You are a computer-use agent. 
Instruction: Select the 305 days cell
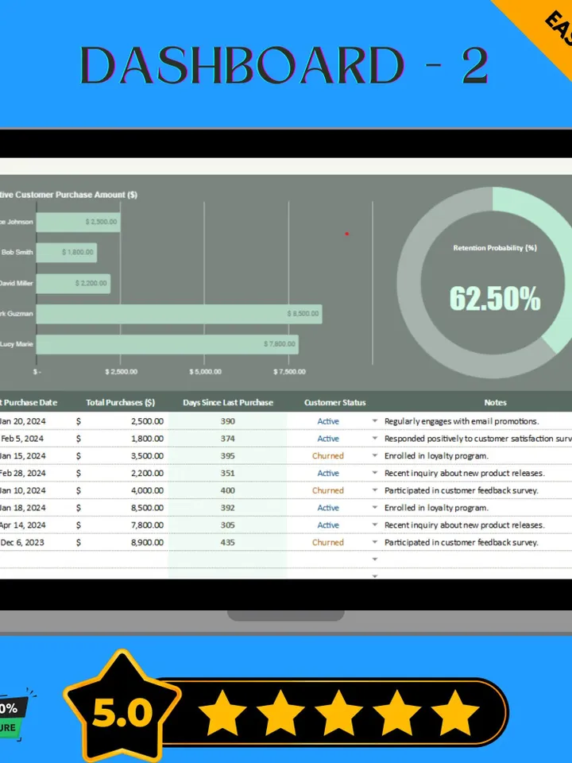228,525
